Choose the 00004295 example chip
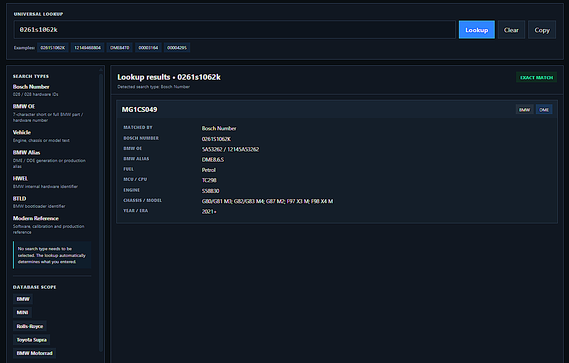 click(177, 47)
